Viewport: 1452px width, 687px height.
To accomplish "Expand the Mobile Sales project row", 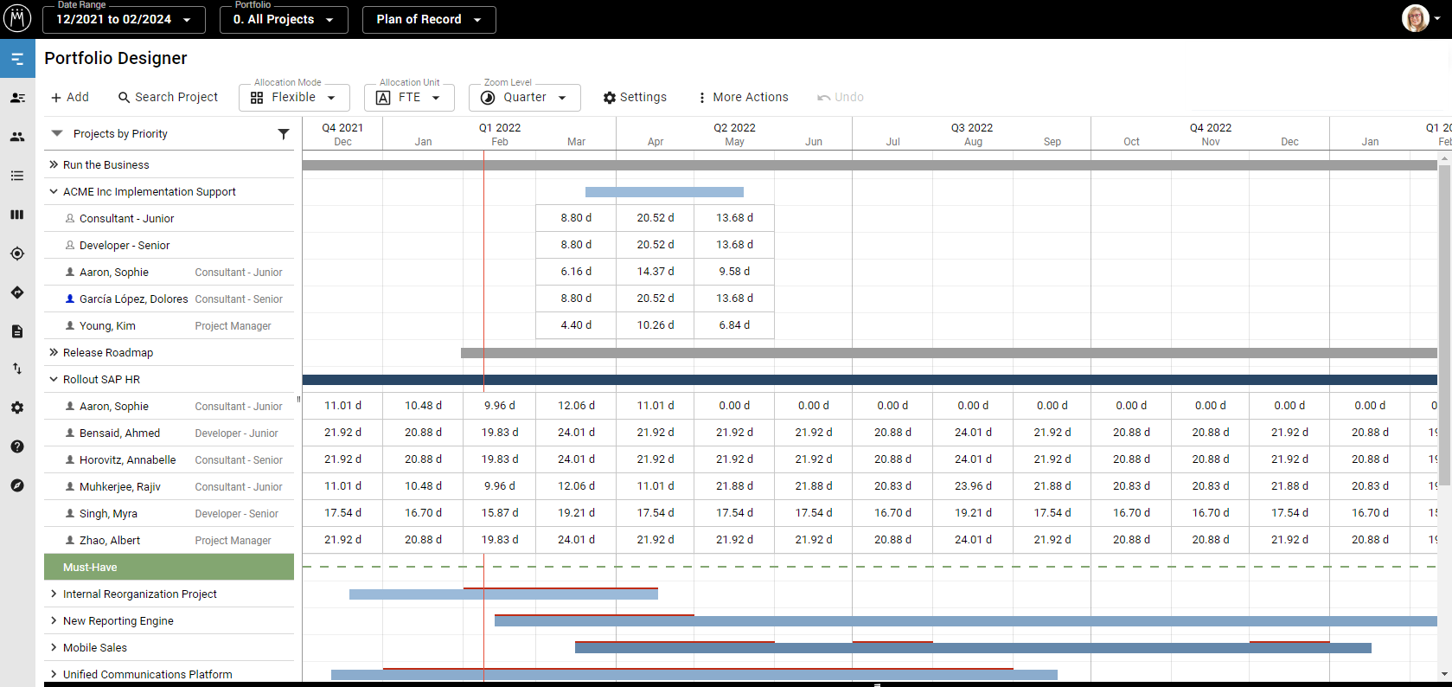I will coord(54,647).
